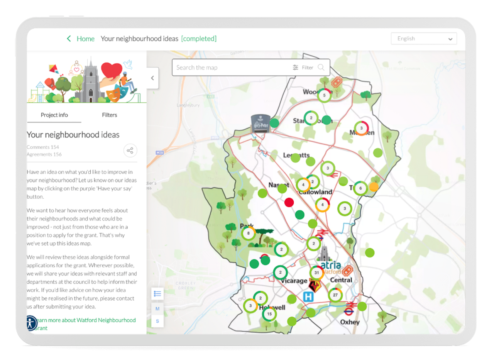Switch map to M view
The height and width of the screenshot is (364, 494).
point(157,309)
